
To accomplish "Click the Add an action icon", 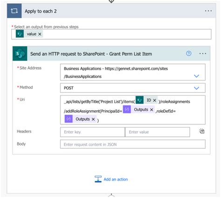I will coord(98,179).
